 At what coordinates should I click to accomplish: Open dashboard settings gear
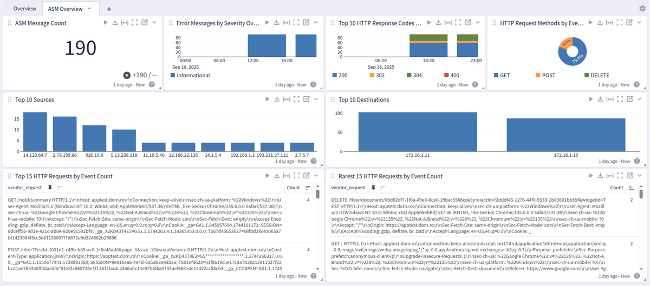[x=642, y=9]
